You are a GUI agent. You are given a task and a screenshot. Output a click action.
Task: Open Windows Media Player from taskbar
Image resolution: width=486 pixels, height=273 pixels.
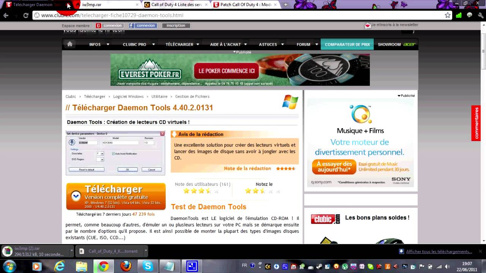[36, 267]
